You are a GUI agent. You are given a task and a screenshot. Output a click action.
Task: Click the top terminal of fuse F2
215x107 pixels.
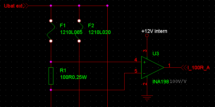(x=79, y=21)
